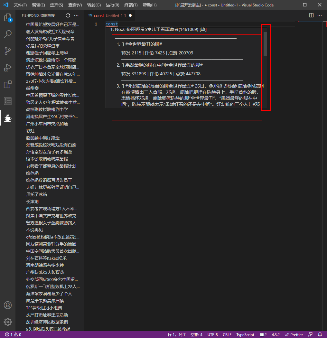This screenshot has width=327, height=338.
Task: Open editor more actions menu
Action: tap(320, 15)
